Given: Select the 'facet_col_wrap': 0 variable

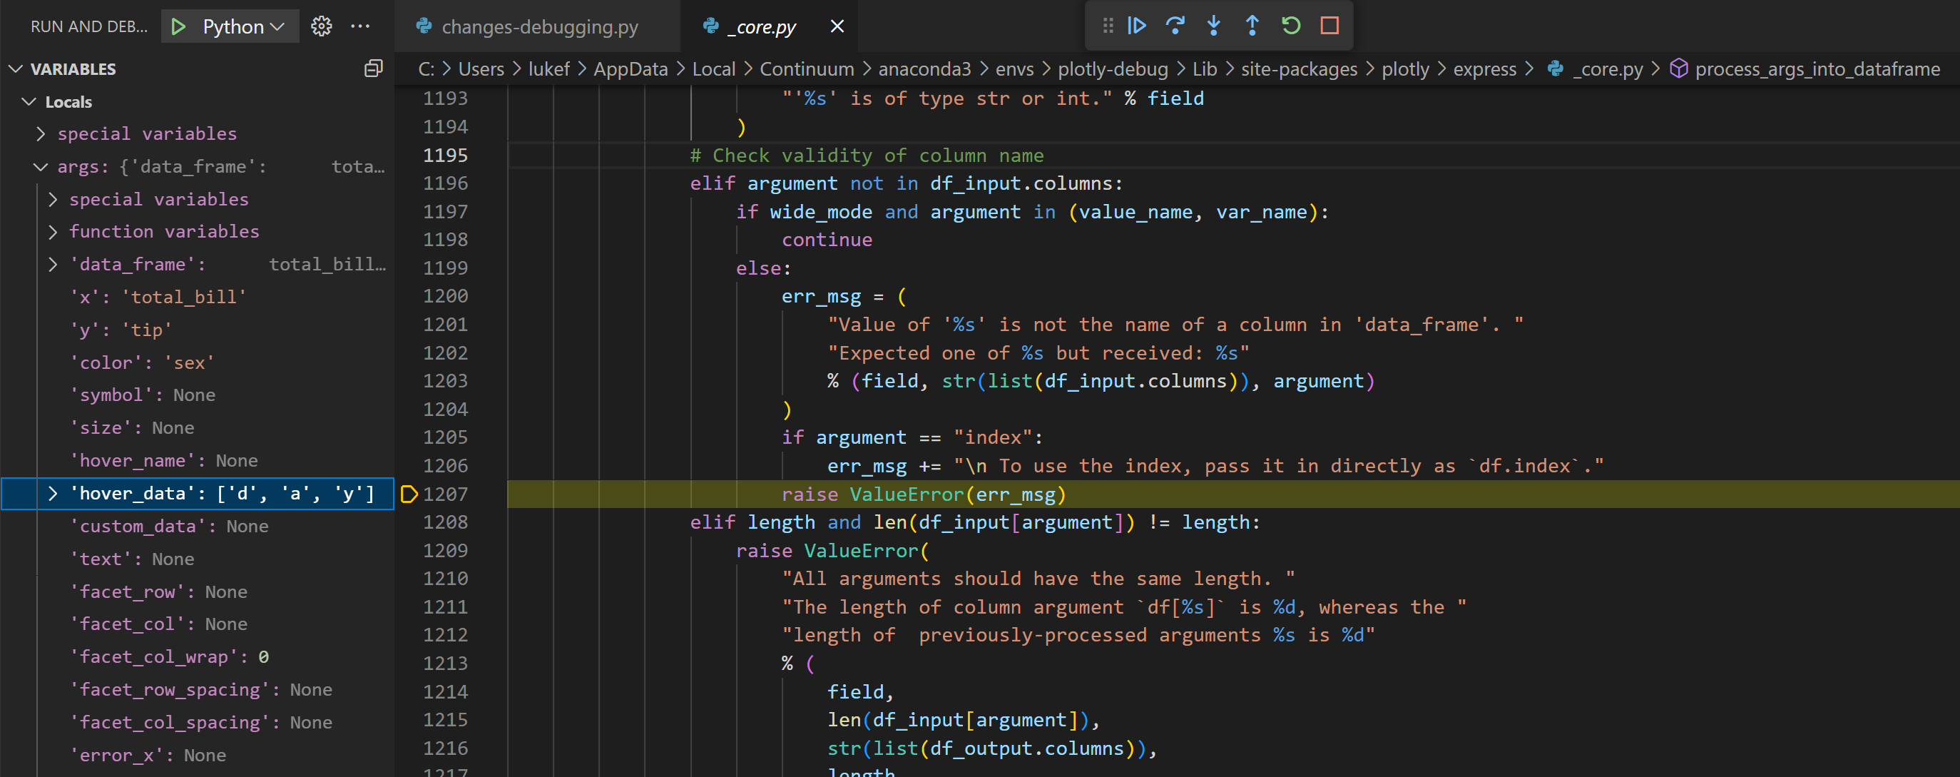Looking at the screenshot, I should pyautogui.click(x=198, y=656).
